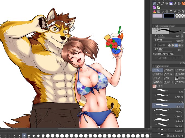
Task: Select the Brush tool icon
Action: (x=163, y=4)
